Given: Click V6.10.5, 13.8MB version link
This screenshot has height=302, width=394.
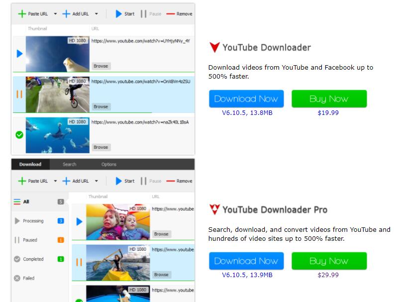Looking at the screenshot, I should (x=247, y=113).
